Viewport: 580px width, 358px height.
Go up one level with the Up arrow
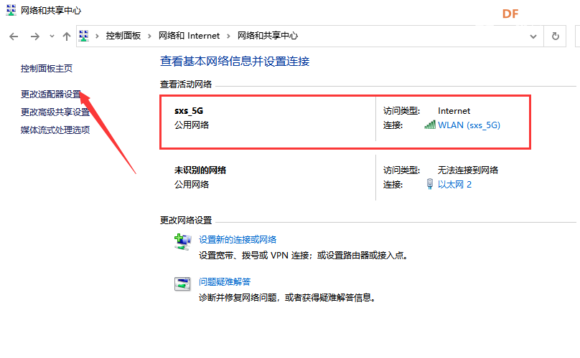pyautogui.click(x=67, y=37)
